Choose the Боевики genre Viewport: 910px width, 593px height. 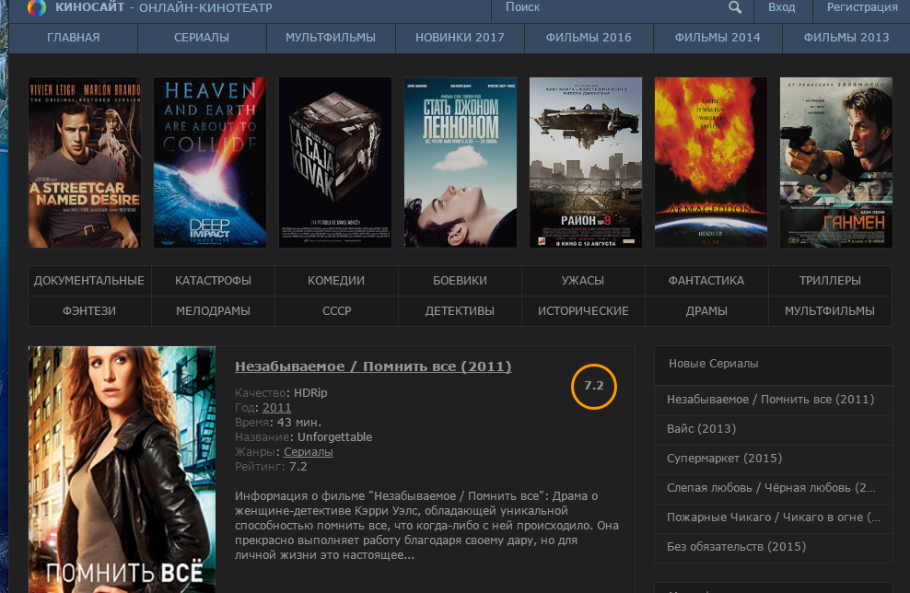pos(460,281)
